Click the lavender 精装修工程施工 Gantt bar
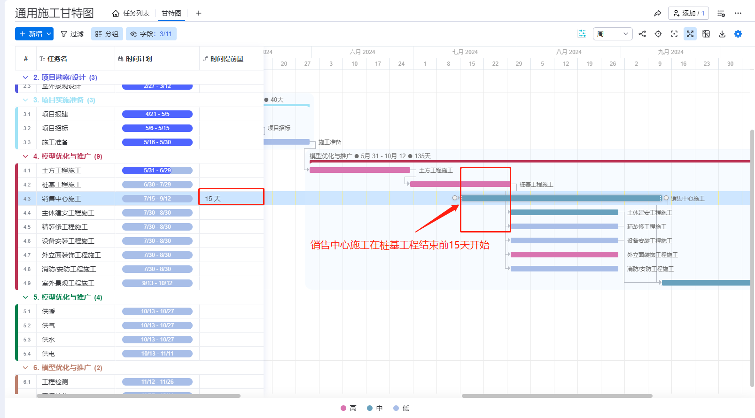Screen dimensions: 755x418 (564, 226)
